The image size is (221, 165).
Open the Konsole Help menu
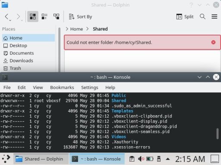[x=110, y=87]
